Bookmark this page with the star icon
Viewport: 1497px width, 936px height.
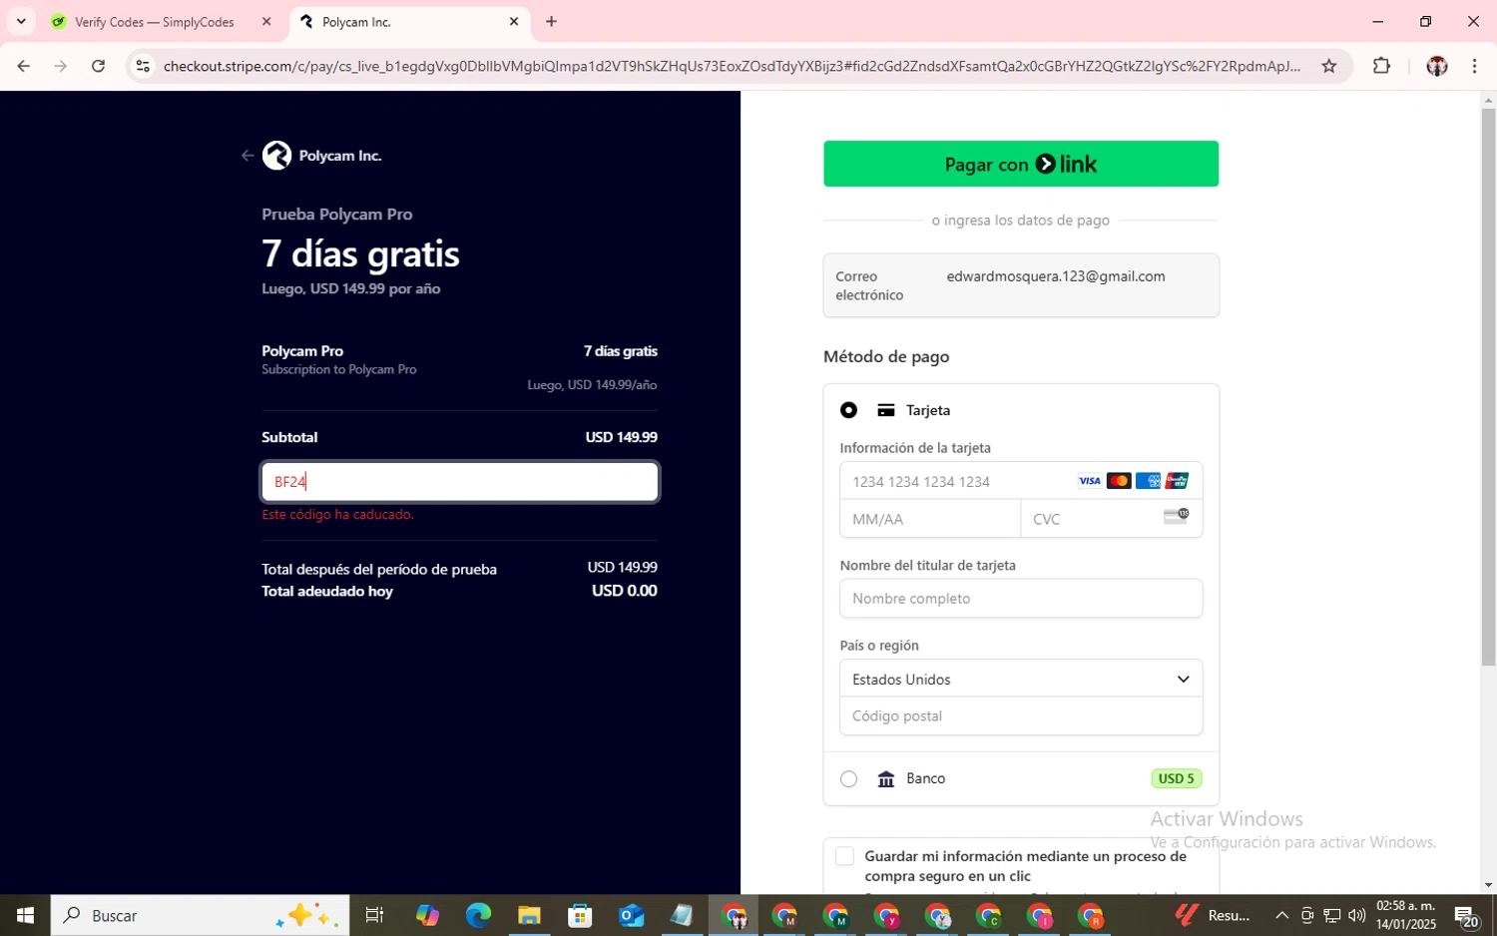tap(1328, 66)
